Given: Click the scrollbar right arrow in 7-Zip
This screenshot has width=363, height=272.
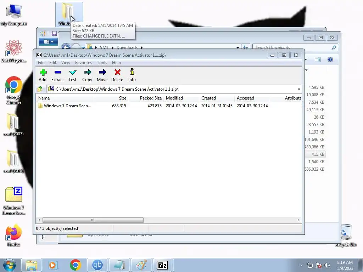Looking at the screenshot, I should pos(298,220).
